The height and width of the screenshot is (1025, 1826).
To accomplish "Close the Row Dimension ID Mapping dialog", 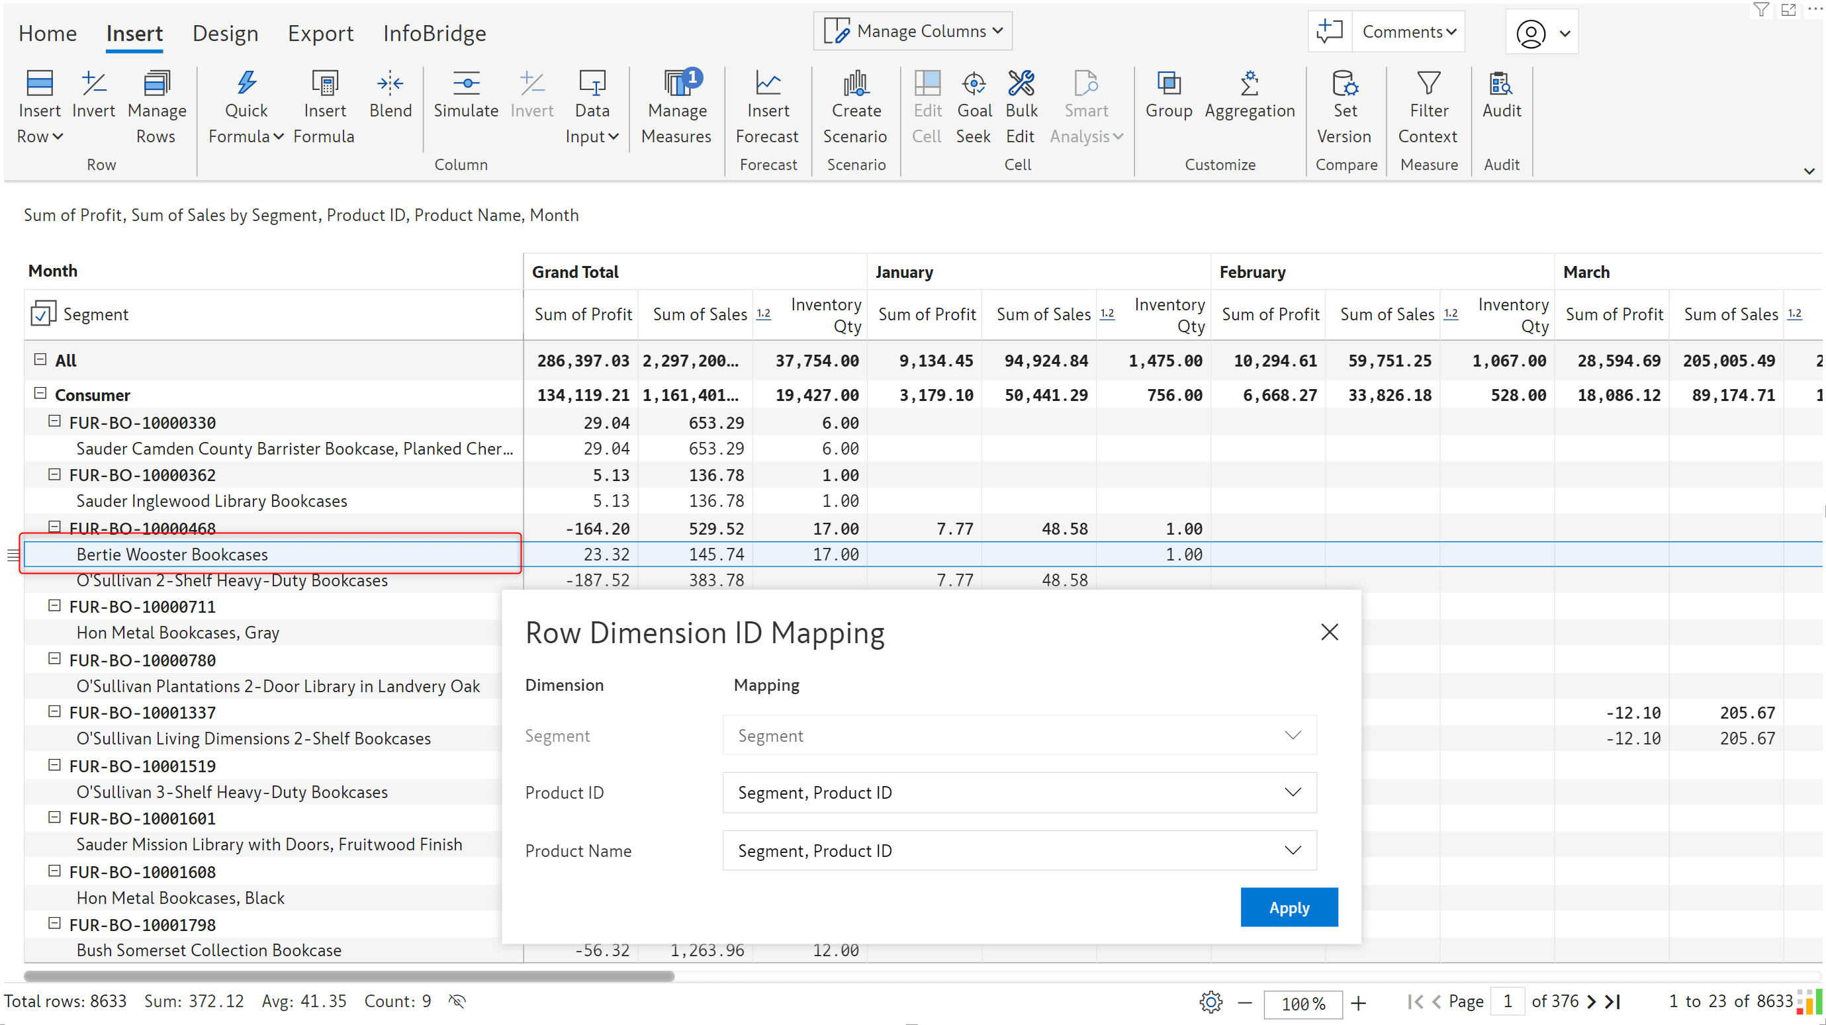I will (1330, 633).
